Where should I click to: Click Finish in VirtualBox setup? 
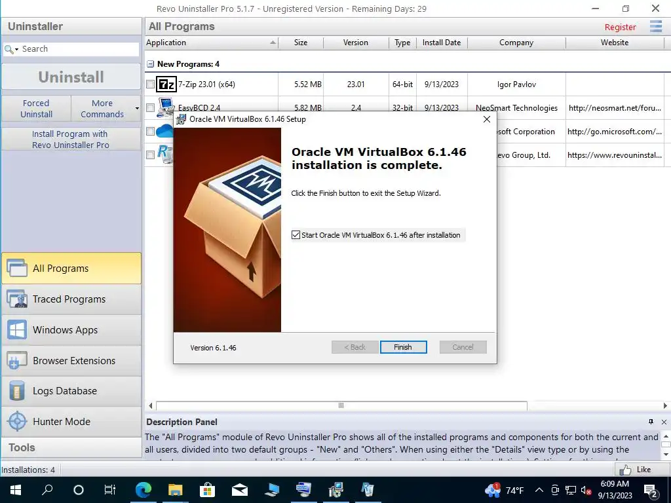[x=403, y=347]
